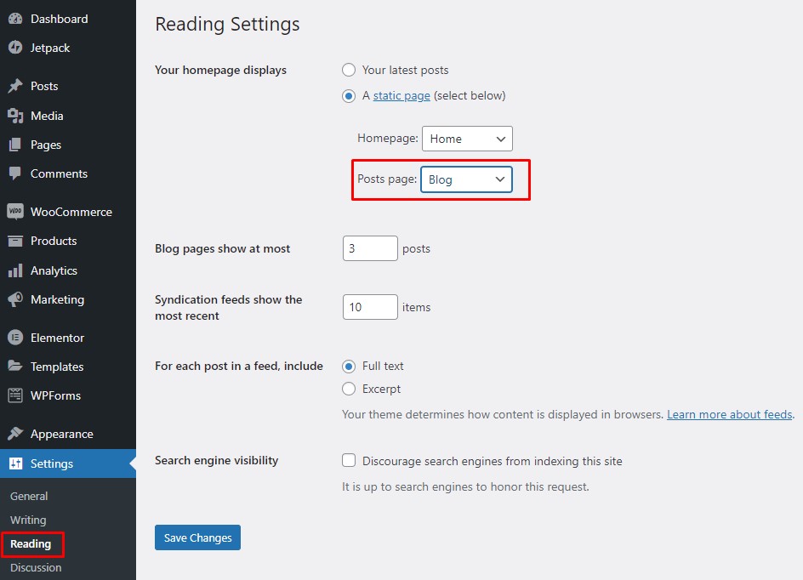Screen dimensions: 803x580
Task: Click the Marketing megaphone icon
Action: (x=15, y=299)
